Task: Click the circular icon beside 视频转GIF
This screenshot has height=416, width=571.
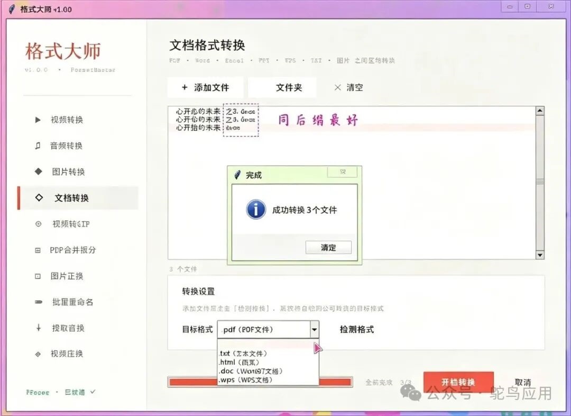Action: pos(38,224)
